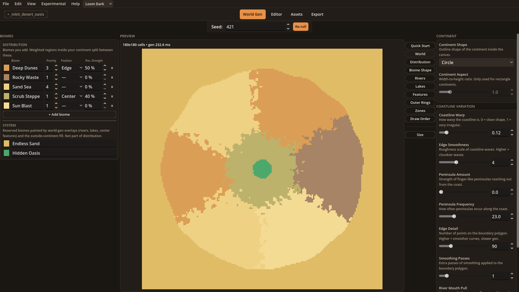Open Sun Blast Position dropdown
The height and width of the screenshot is (292, 519).
click(72, 106)
